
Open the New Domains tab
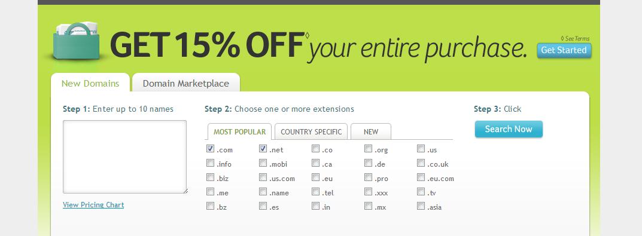point(90,83)
